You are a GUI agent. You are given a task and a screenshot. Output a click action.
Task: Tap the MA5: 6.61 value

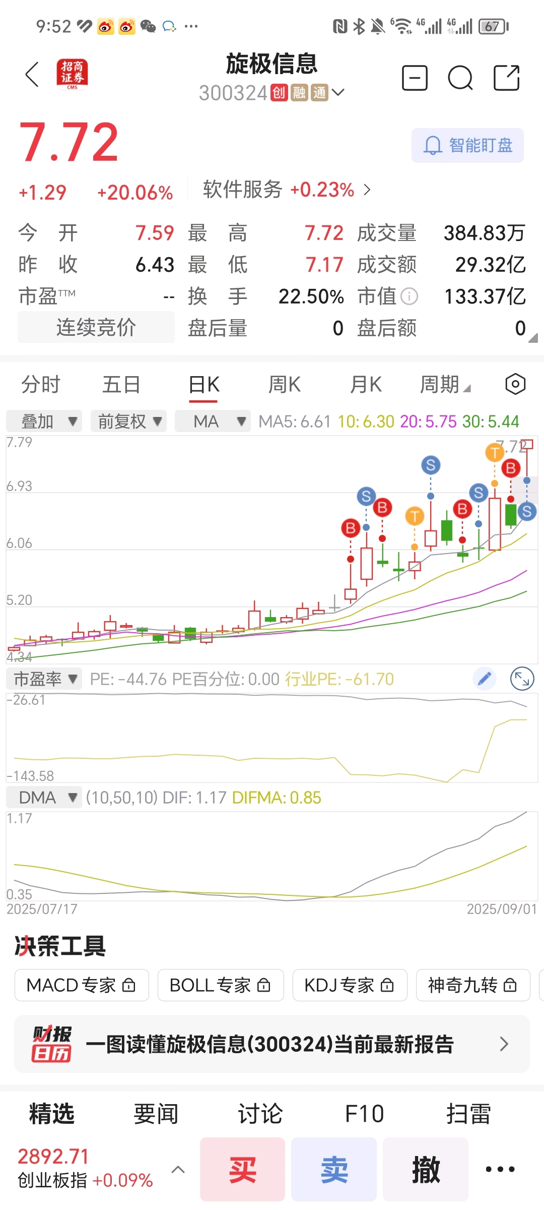tap(295, 421)
